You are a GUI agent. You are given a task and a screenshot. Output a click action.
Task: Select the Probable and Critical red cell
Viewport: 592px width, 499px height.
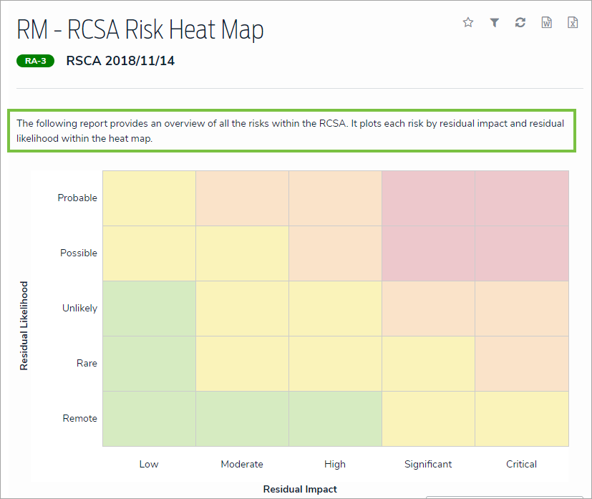click(522, 198)
